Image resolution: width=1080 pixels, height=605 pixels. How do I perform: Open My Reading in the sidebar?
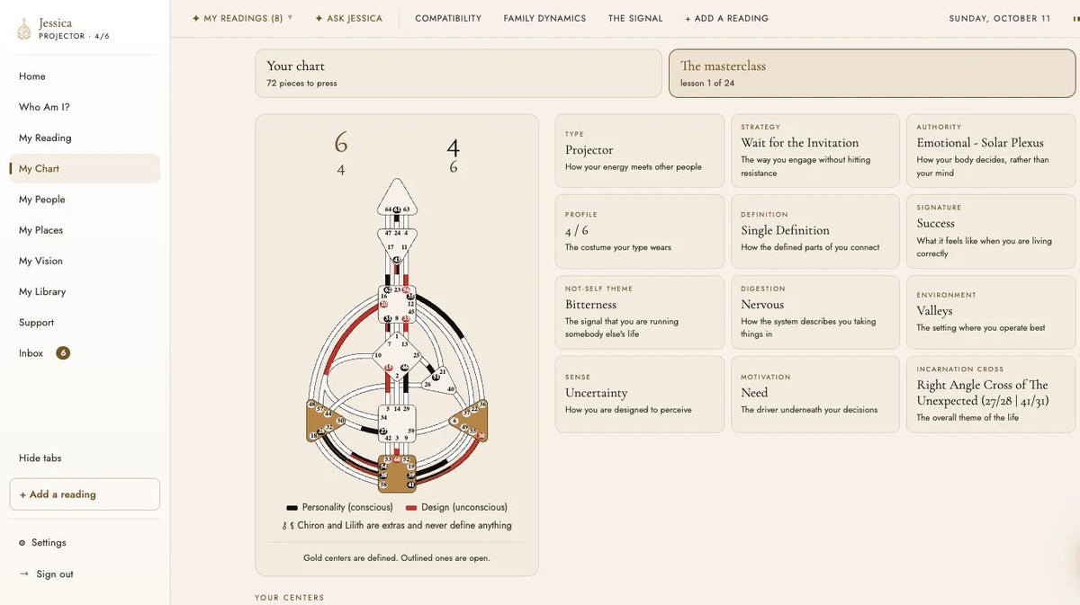point(85,138)
